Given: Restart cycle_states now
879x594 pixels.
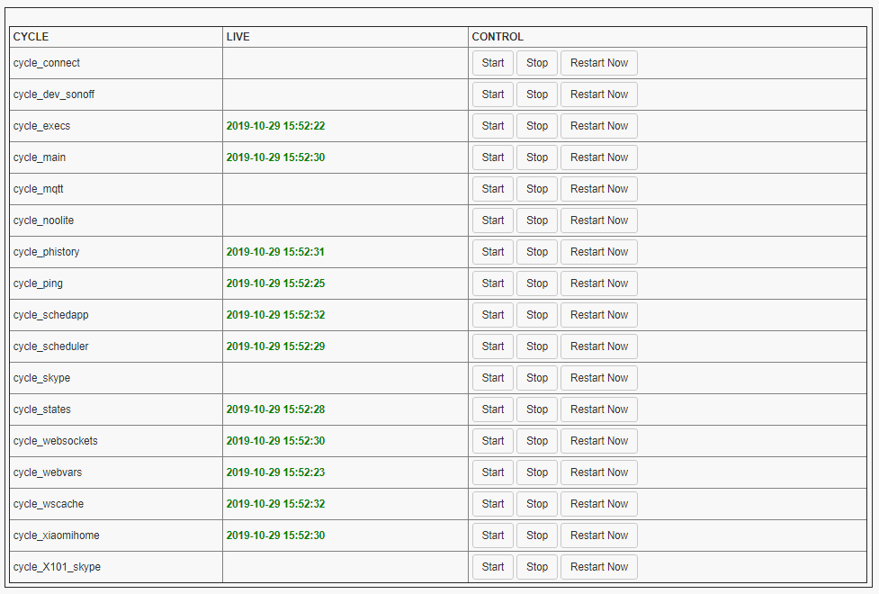Looking at the screenshot, I should tap(598, 409).
